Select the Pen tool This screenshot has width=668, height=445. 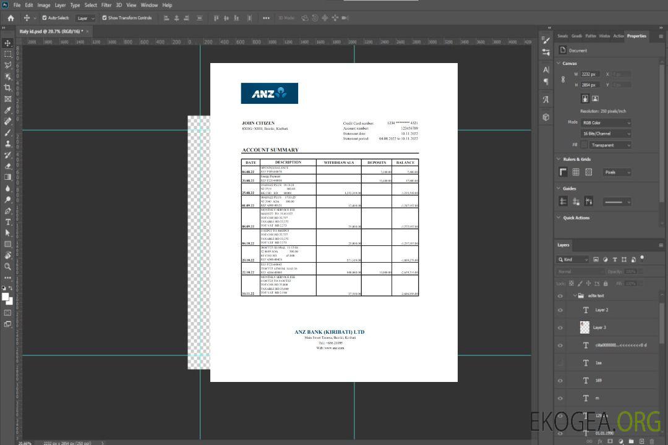point(7,211)
